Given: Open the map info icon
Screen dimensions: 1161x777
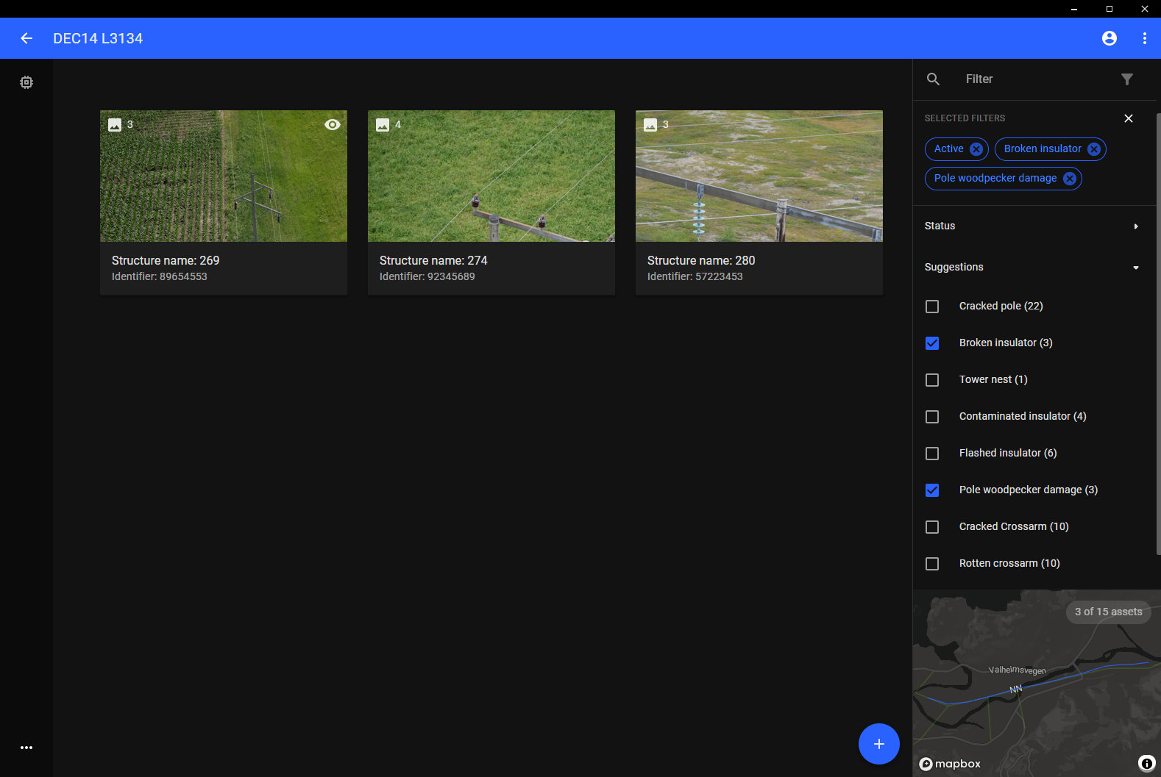Looking at the screenshot, I should (1146, 763).
